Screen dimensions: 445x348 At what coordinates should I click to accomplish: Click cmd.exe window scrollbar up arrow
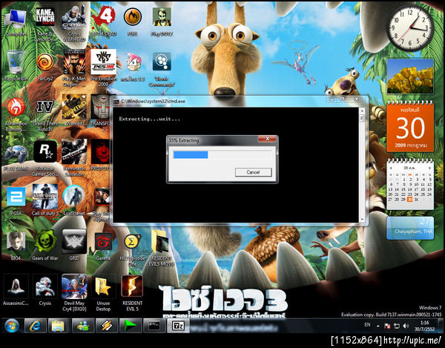[362, 110]
